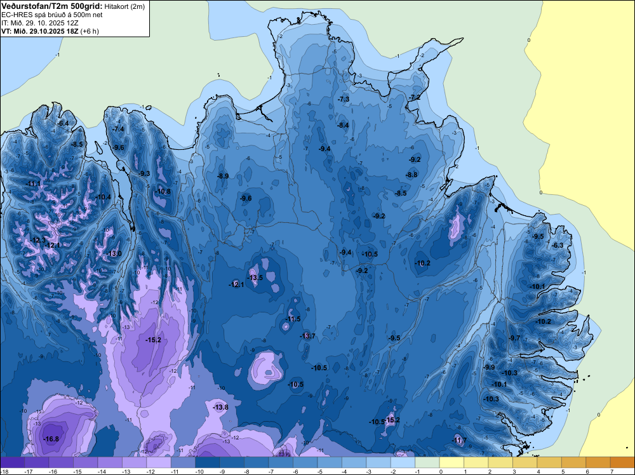The height and width of the screenshot is (475, 635).
Task: Select the legend swatch above the -4 label
Action: coord(354,462)
